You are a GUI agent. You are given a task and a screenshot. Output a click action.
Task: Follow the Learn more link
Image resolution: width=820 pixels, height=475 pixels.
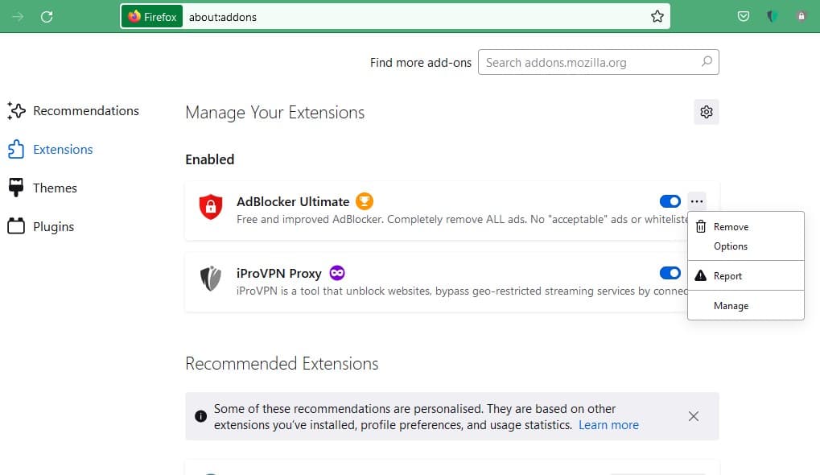608,425
